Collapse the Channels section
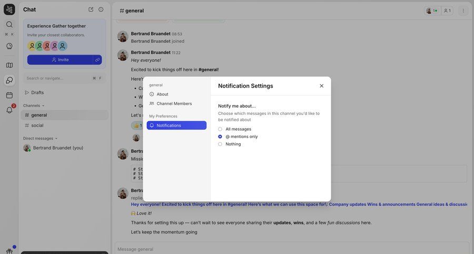 click(34, 105)
